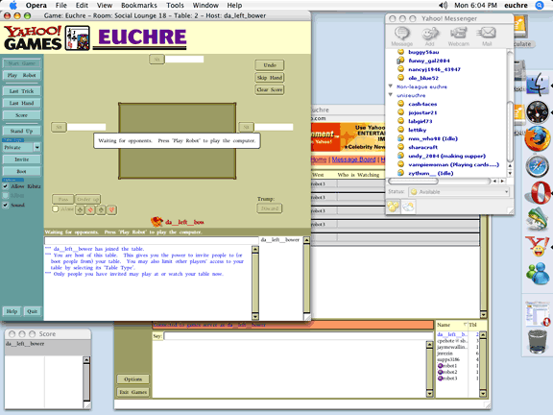
Task: Open MSN Messenger buddies Dock icon
Action: point(538,274)
